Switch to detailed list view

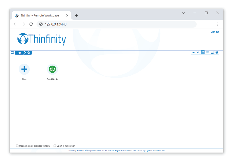click(207, 52)
